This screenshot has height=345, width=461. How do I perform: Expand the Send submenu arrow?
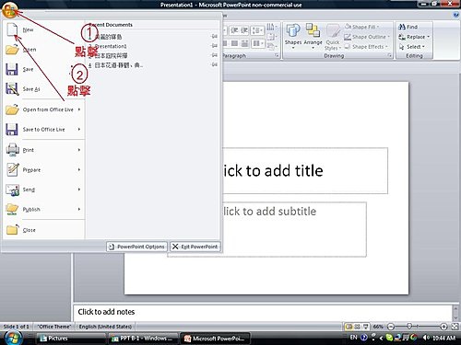point(79,190)
